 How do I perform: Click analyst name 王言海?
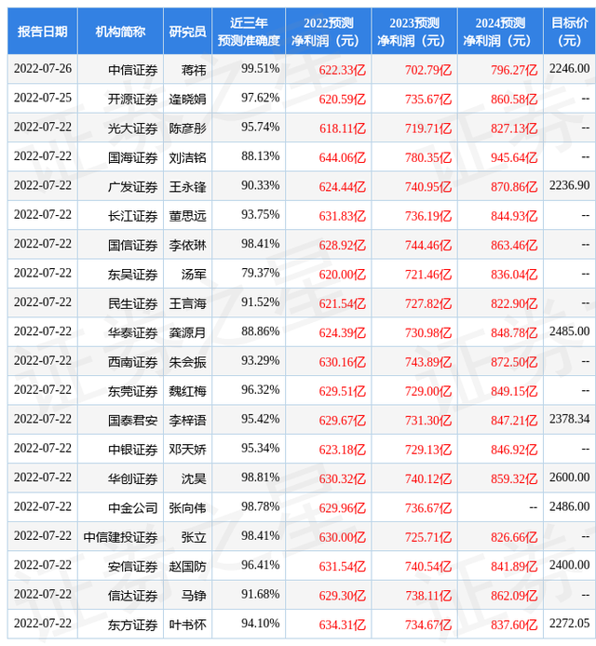pyautogui.click(x=187, y=303)
